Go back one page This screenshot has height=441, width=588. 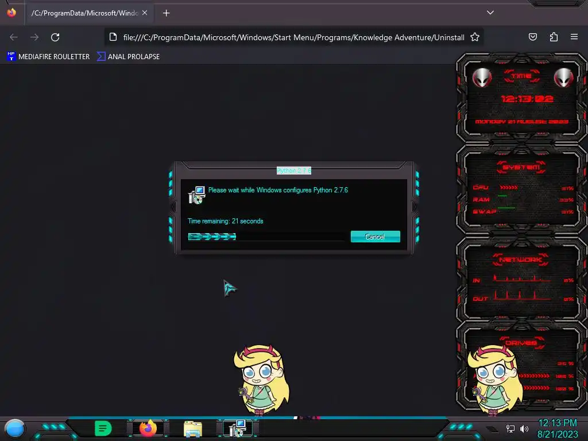tap(14, 37)
